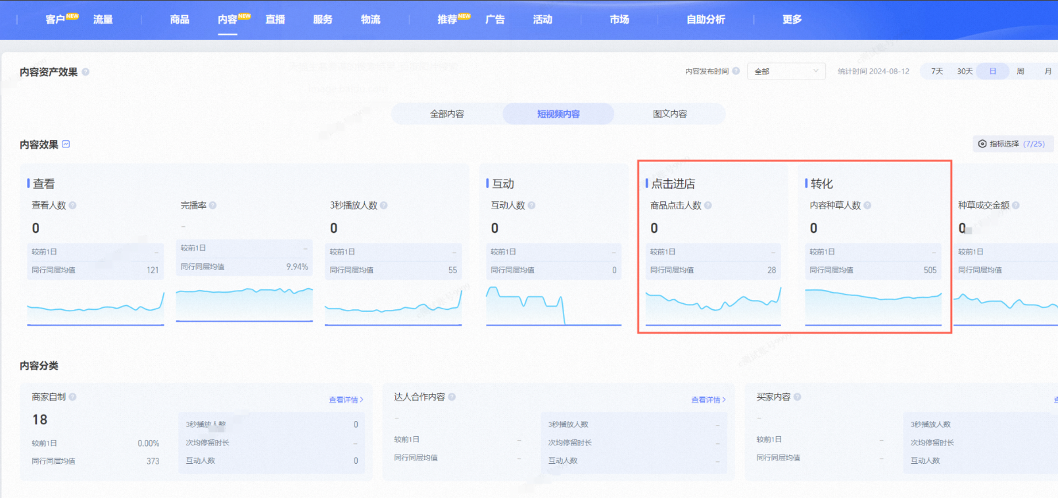Viewport: 1058px width, 498px height.
Task: Open the 活动 navigation menu
Action: coord(542,20)
